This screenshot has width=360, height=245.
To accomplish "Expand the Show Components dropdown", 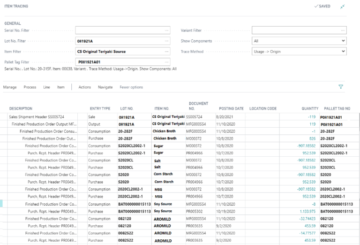I will pyautogui.click(x=343, y=41).
